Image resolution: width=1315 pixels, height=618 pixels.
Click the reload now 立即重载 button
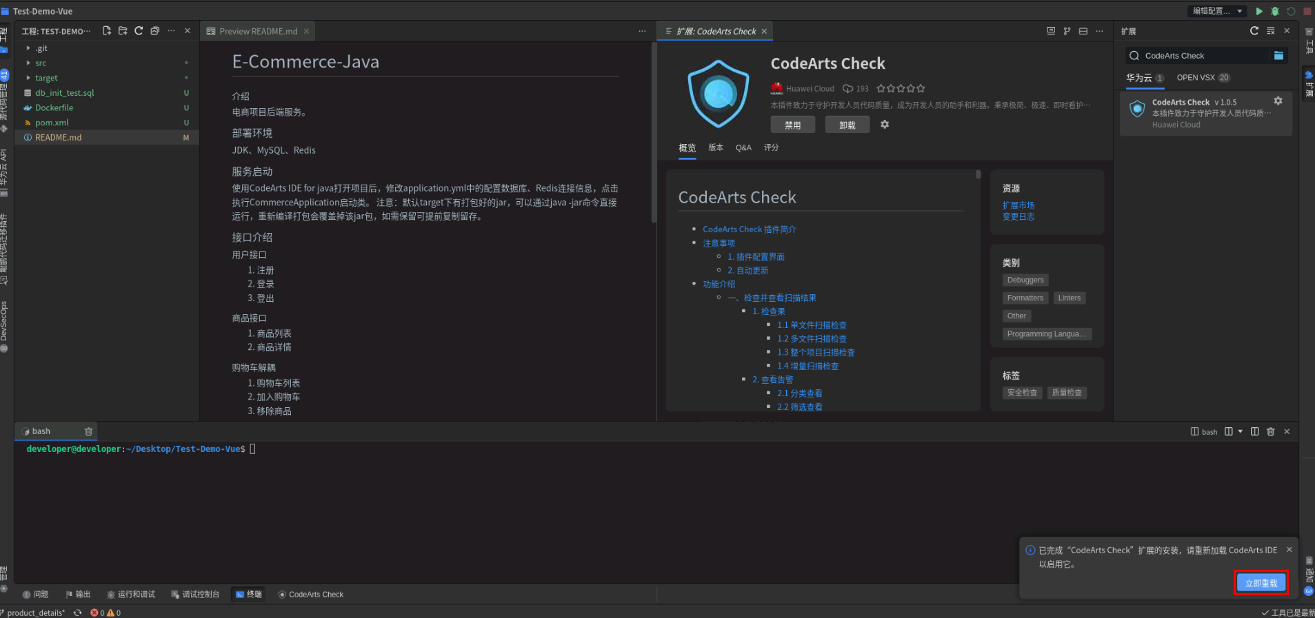pos(1261,583)
